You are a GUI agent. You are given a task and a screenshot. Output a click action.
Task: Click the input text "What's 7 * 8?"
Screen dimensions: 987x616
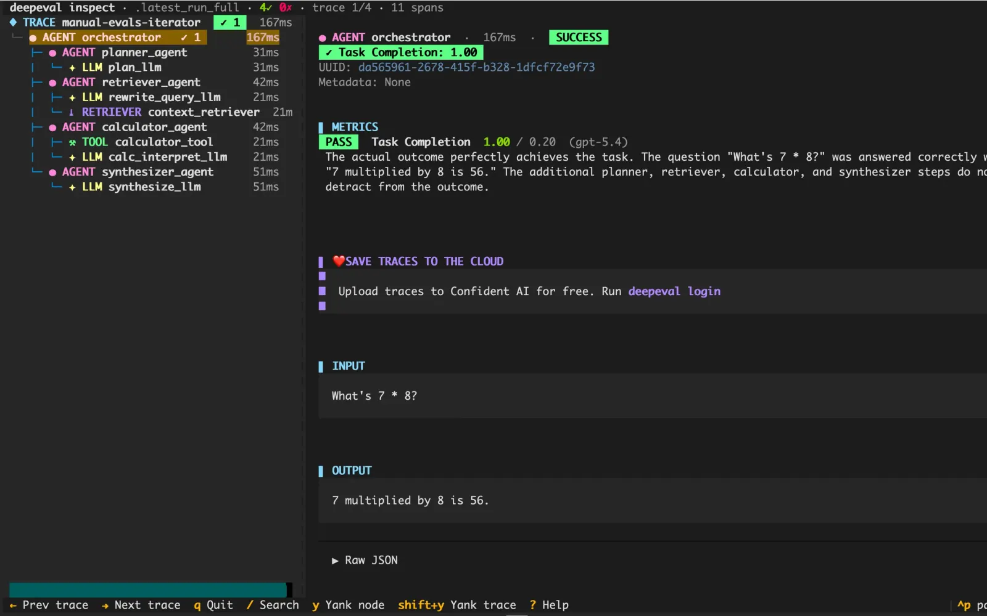click(x=374, y=396)
